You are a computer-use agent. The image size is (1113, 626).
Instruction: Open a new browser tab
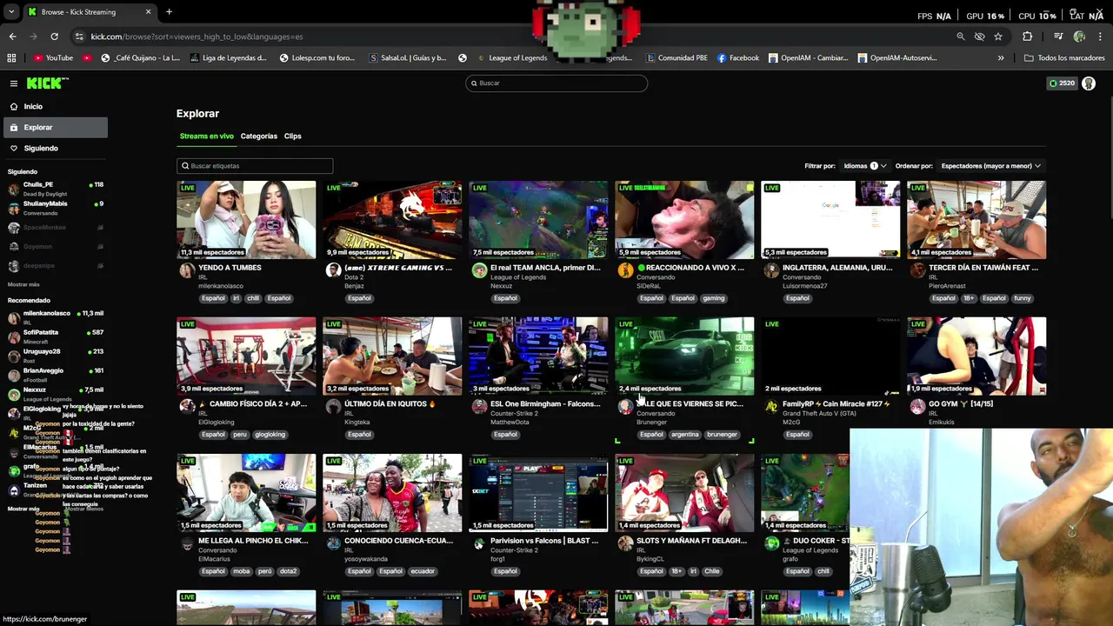coord(169,12)
